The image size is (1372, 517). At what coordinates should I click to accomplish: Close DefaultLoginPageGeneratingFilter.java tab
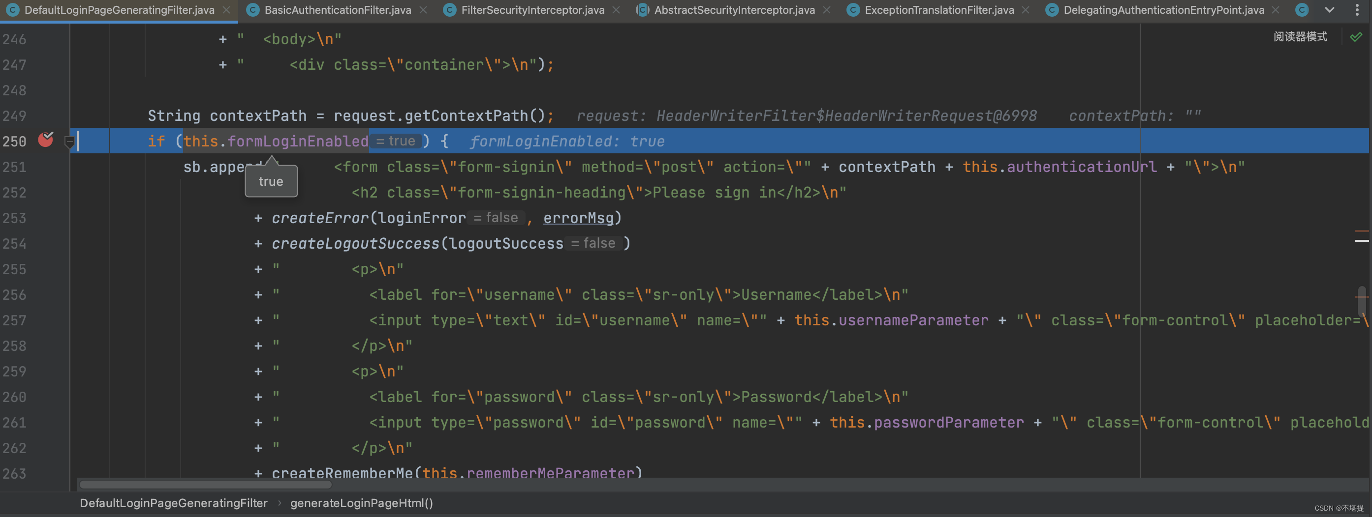[x=226, y=10]
